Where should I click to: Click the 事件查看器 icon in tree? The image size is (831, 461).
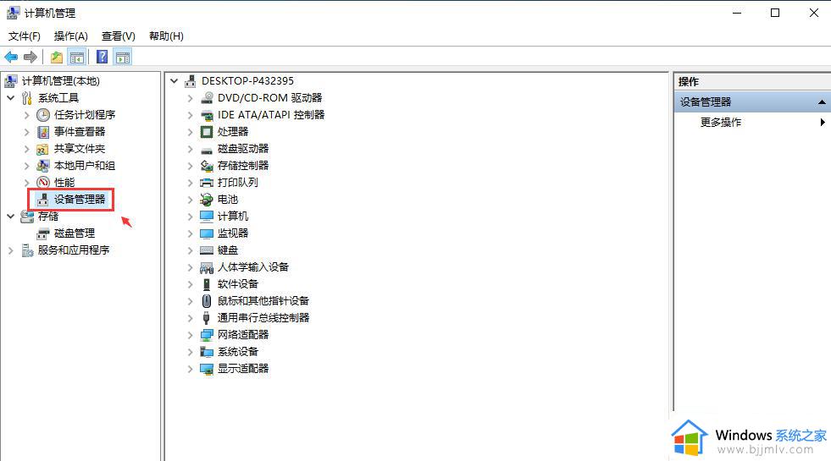pyautogui.click(x=43, y=132)
